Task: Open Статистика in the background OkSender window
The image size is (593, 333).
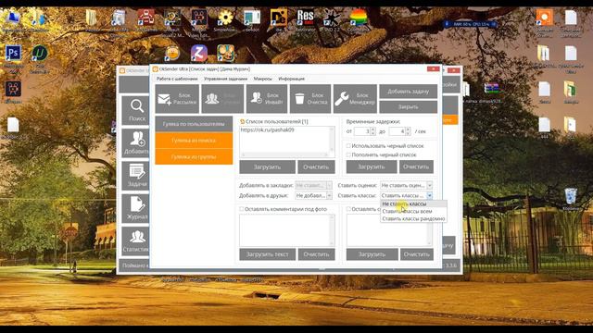Action: pos(136,240)
